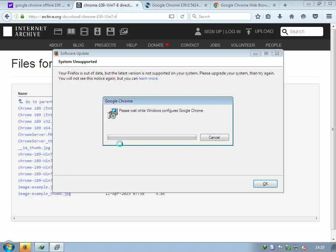Click the Internet Archive search field

click(302, 31)
